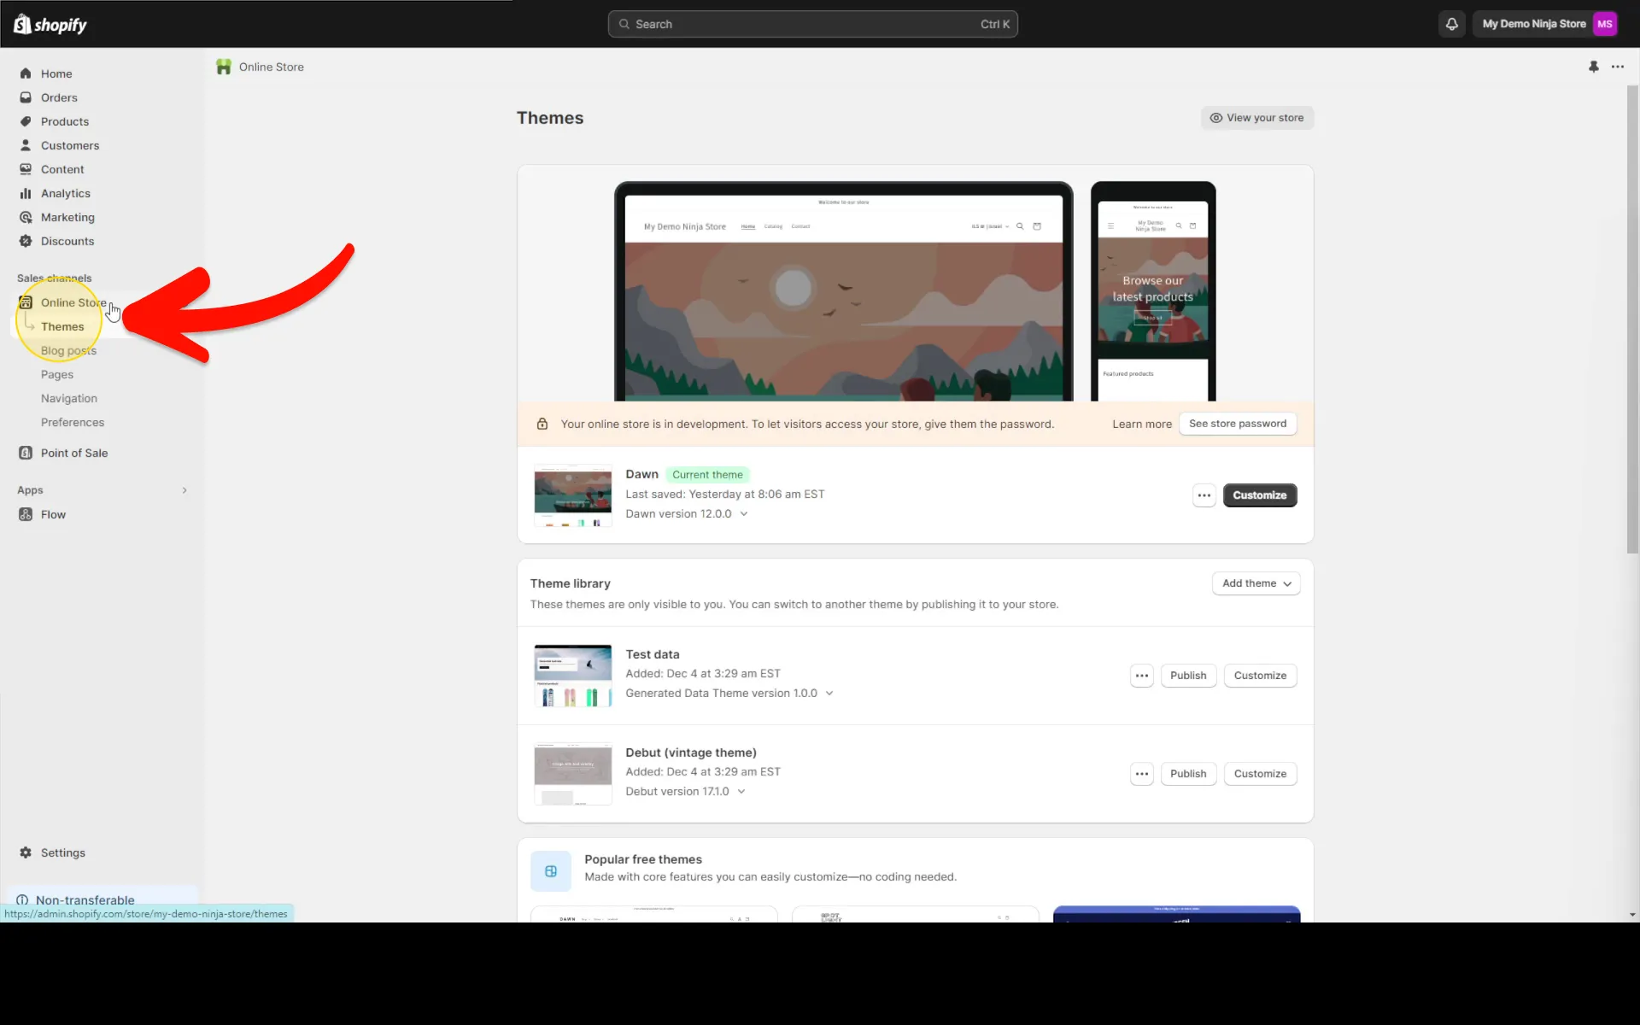Publish the Test data theme
The height and width of the screenshot is (1025, 1640).
click(x=1188, y=676)
